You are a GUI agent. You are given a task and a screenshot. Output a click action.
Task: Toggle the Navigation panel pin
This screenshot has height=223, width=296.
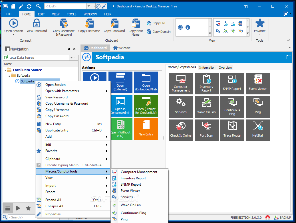point(69,49)
